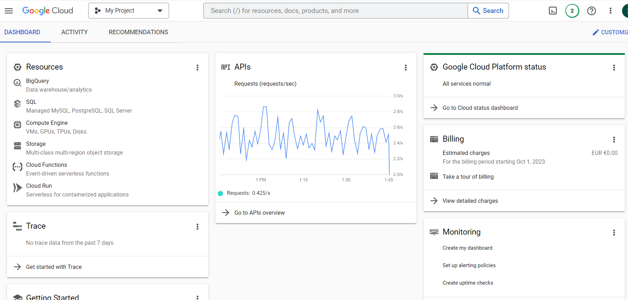Open the Compute Engine resource link
Screen dimensions: 628x300
[47, 123]
